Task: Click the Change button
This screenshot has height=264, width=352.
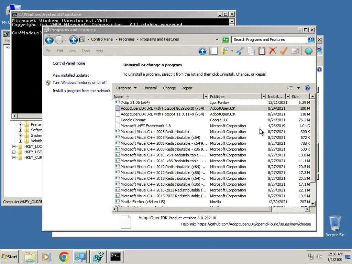Action: 169,88
